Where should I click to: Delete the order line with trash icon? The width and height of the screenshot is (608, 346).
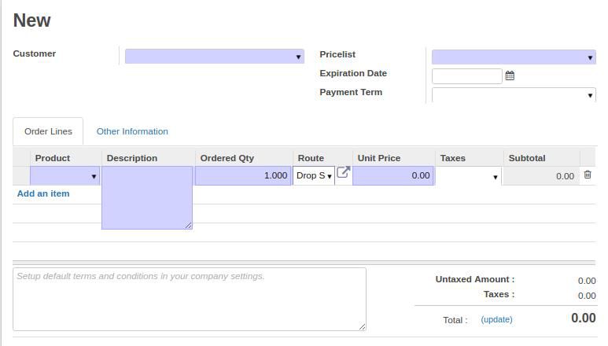588,175
